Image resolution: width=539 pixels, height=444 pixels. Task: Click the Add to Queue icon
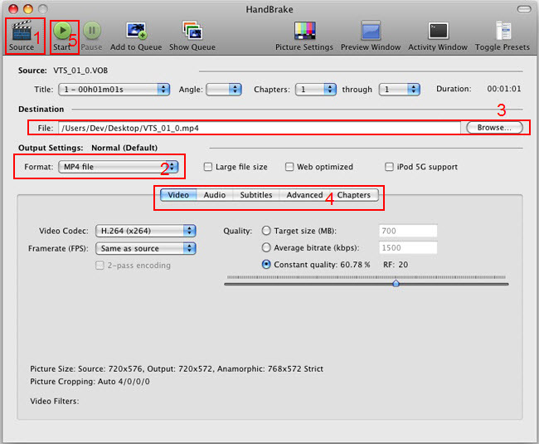tap(137, 32)
